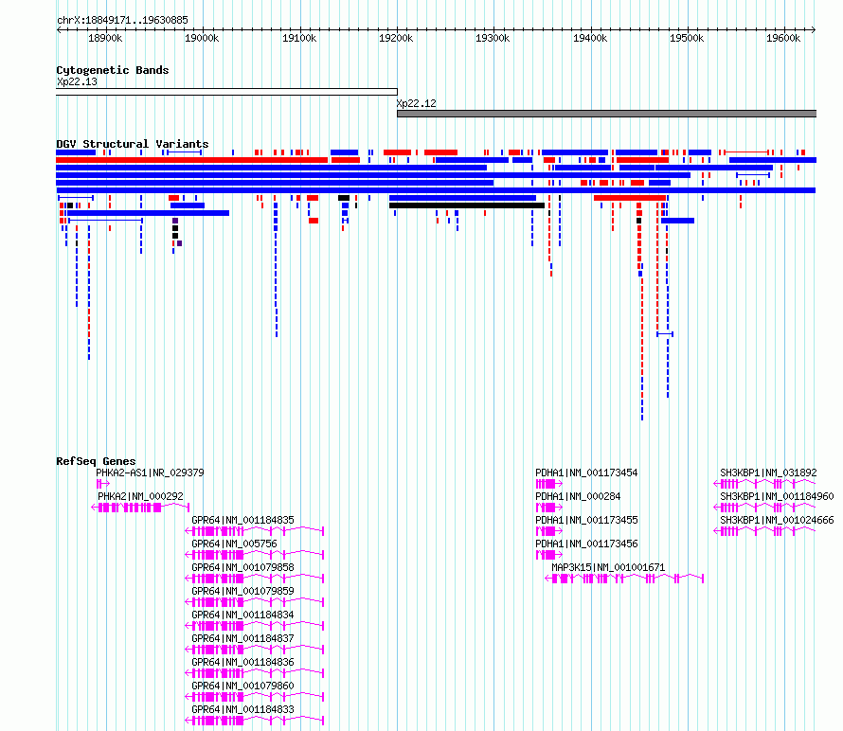Open PDHA1|NM_001173454 transcript label
Image resolution: width=843 pixels, height=731 pixels.
pos(586,473)
